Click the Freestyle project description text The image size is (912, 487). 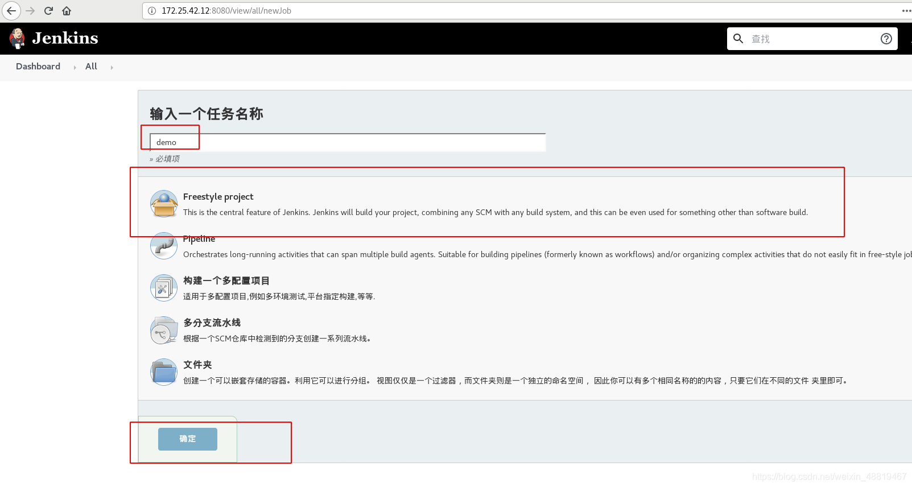pos(496,212)
